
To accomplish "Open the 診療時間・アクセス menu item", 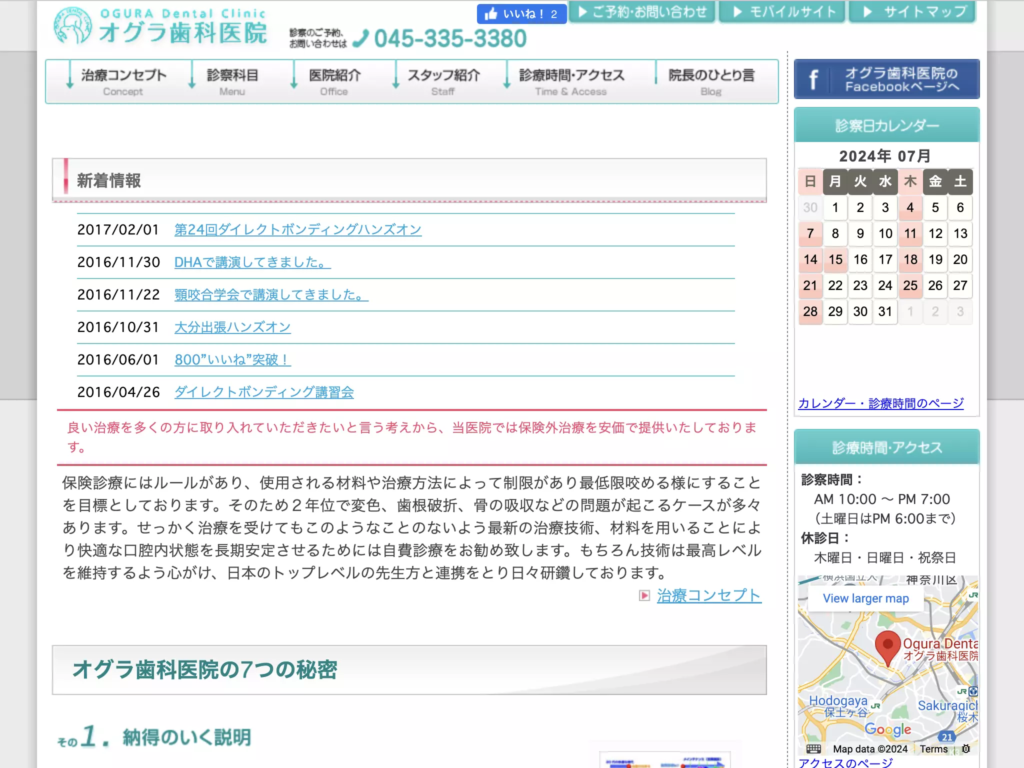I will point(571,82).
